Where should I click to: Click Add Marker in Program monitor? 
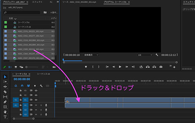[86, 67]
